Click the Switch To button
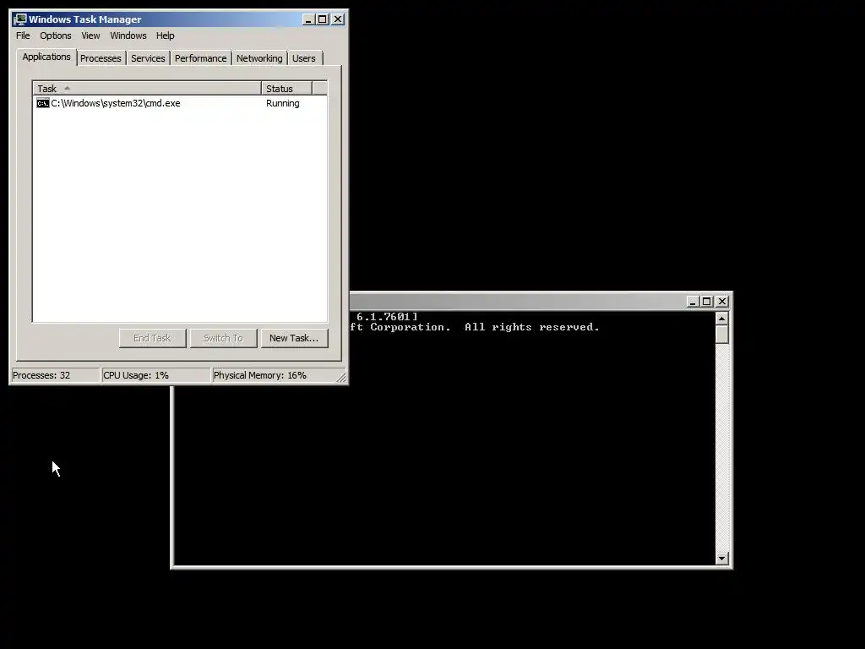The image size is (865, 649). coord(223,338)
